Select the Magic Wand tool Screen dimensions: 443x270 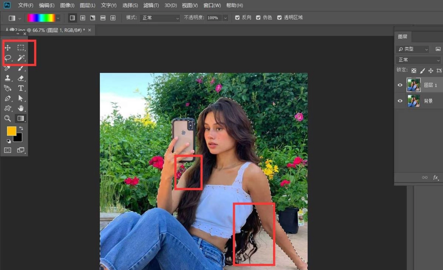point(21,58)
